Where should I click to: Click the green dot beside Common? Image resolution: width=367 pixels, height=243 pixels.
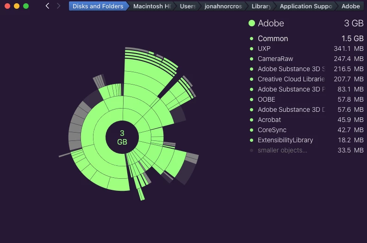[252, 38]
